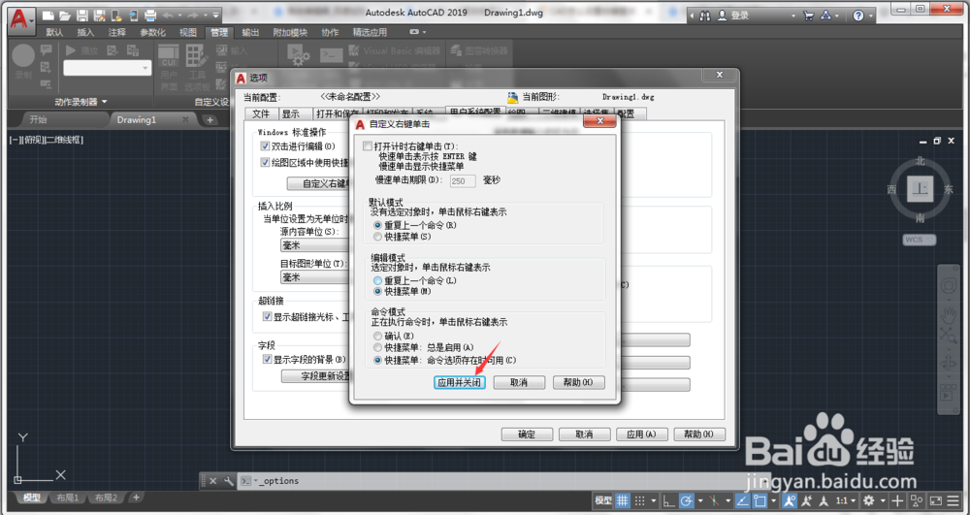Open polar tracking angle dropdown arrow
The image size is (970, 515).
click(699, 500)
